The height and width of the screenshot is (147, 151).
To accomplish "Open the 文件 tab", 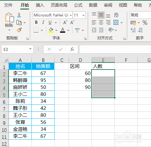I will (8, 5).
